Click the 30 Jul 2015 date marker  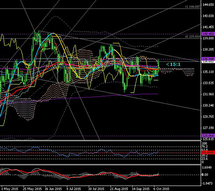pos(96,189)
